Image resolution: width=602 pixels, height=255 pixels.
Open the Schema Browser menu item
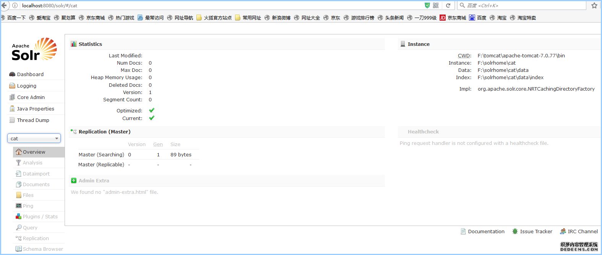coord(43,249)
